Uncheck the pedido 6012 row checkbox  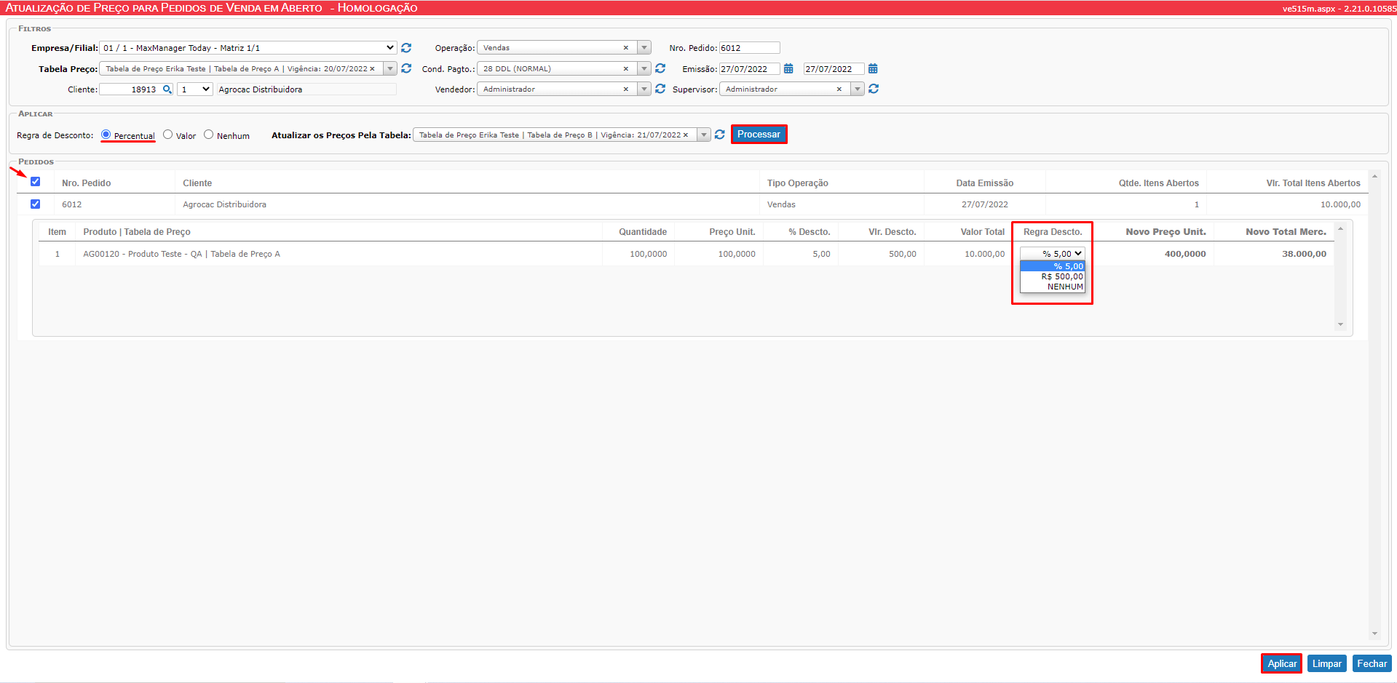pos(35,204)
